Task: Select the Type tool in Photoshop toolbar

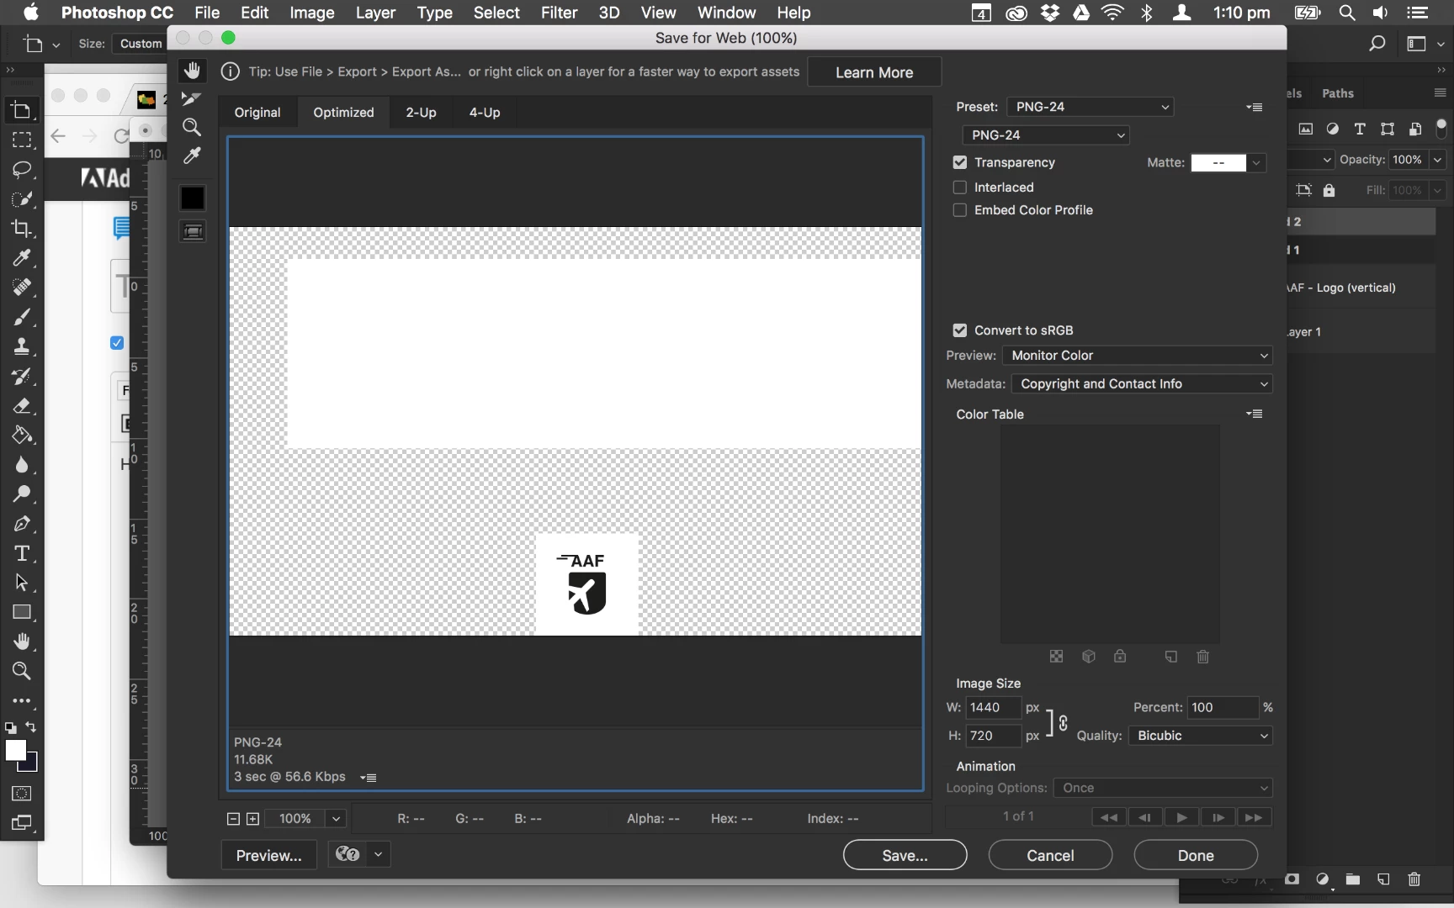Action: [x=22, y=553]
